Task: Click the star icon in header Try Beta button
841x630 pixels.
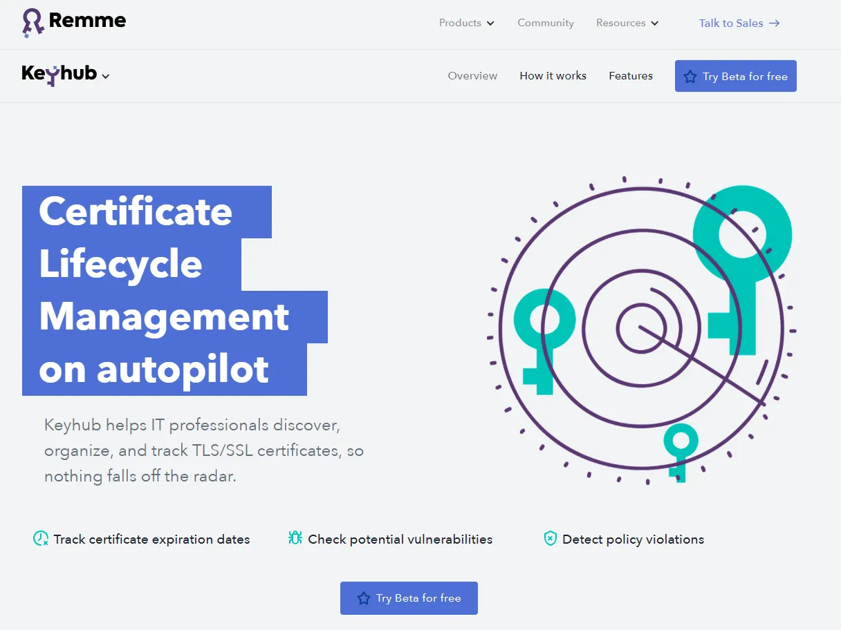Action: 690,77
